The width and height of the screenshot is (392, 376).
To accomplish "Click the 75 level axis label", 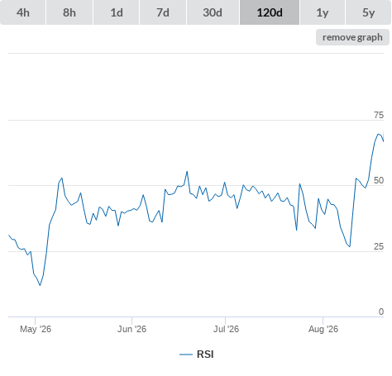I will (x=379, y=115).
